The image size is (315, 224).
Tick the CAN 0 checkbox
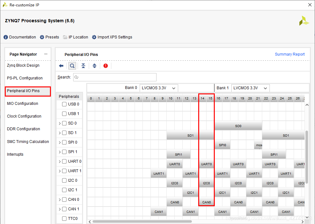click(64, 200)
